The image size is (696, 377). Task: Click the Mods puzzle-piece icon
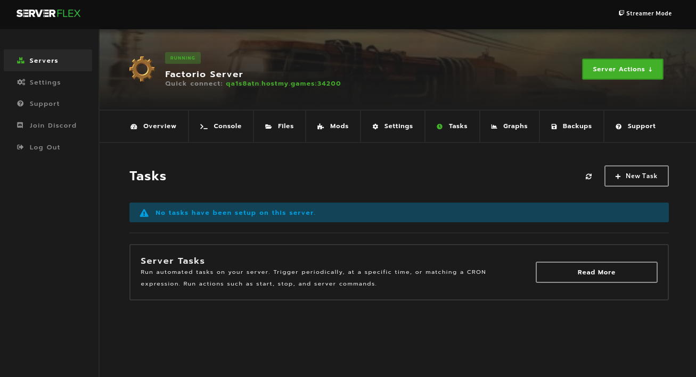(x=321, y=127)
